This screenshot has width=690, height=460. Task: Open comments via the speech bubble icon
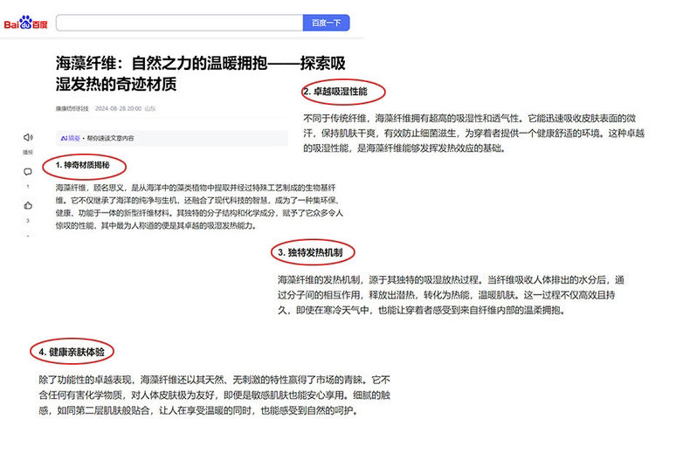(x=28, y=172)
